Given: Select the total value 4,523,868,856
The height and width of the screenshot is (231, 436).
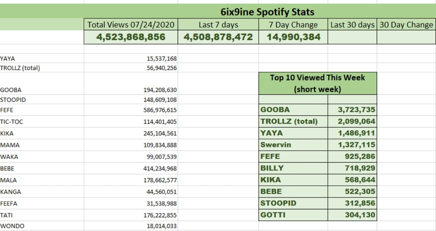Looking at the screenshot, I should 131,37.
